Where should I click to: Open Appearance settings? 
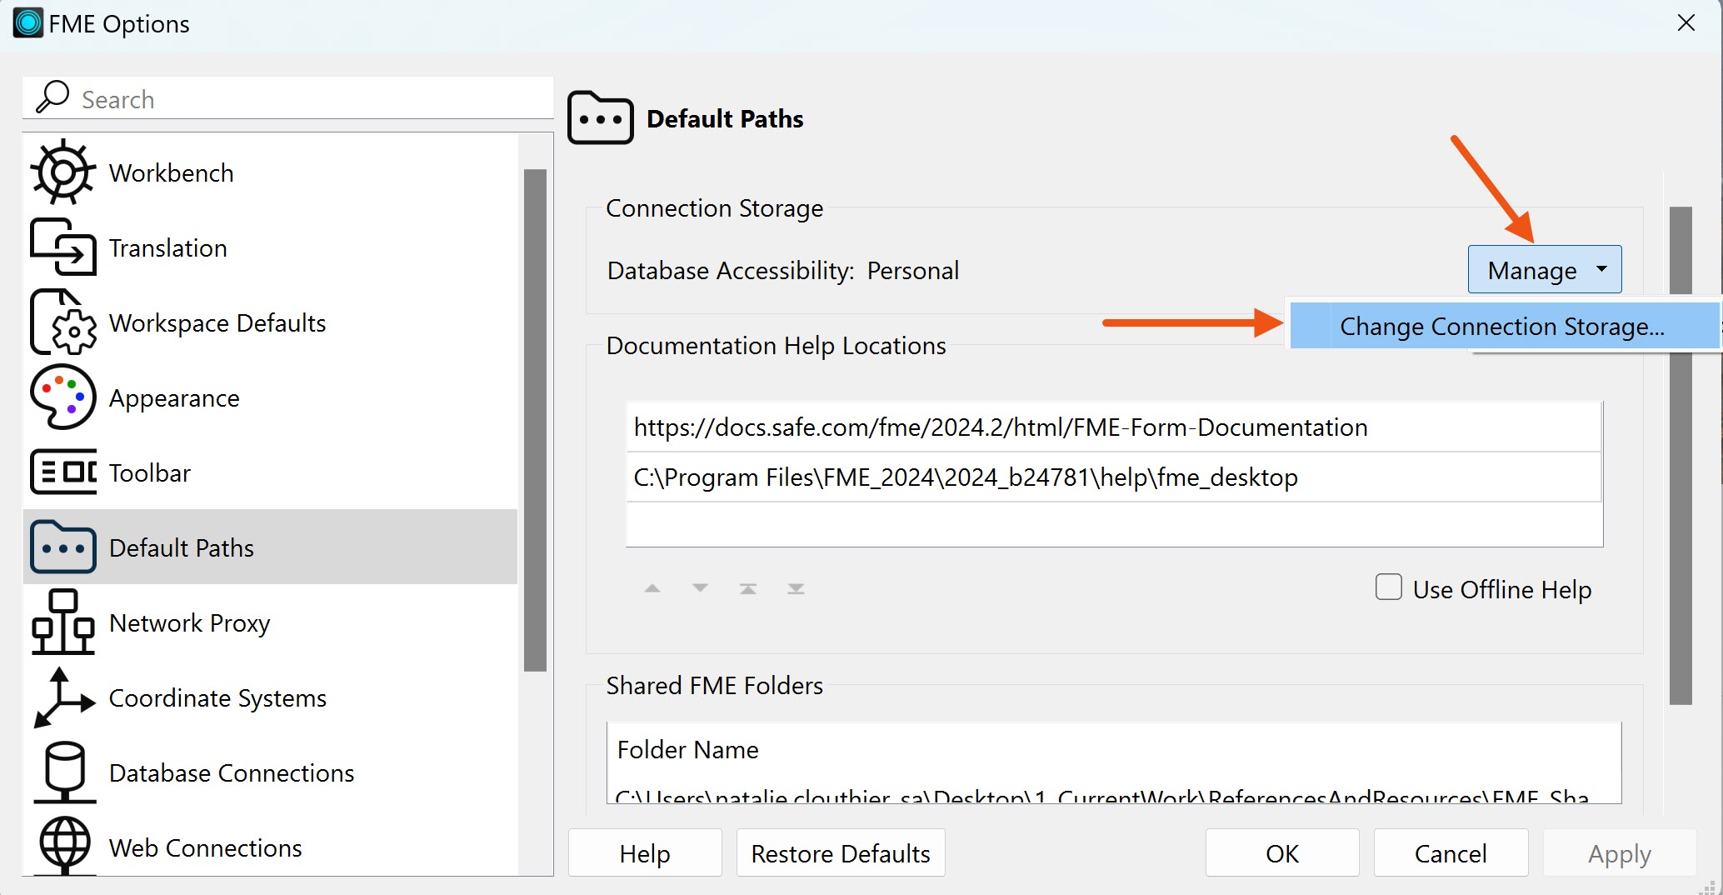coord(271,397)
